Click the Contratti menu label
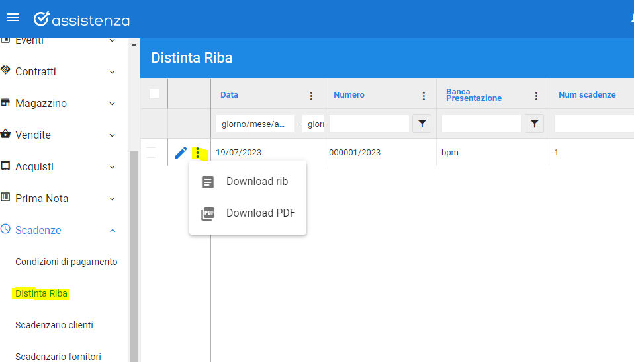 pos(36,71)
